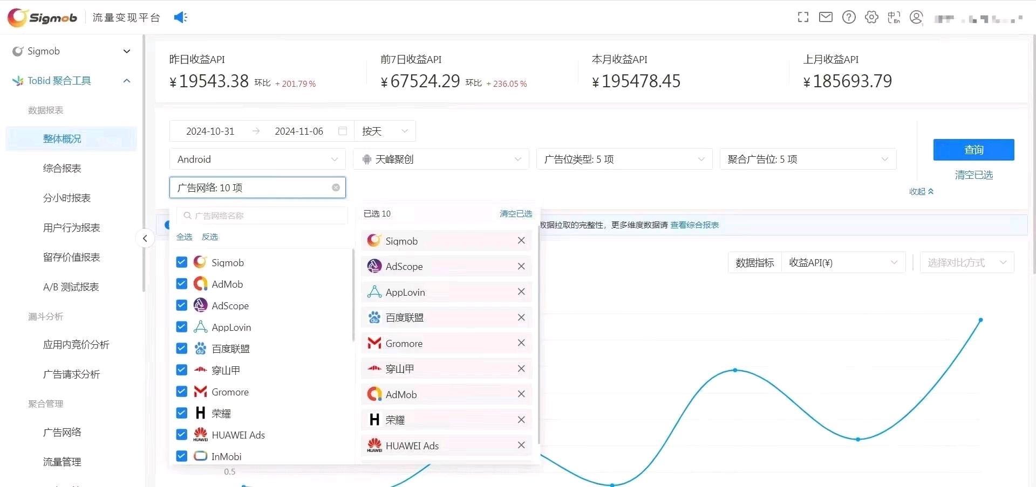Click the blue 查询 query button
Viewport: 1036px width, 487px height.
973,150
